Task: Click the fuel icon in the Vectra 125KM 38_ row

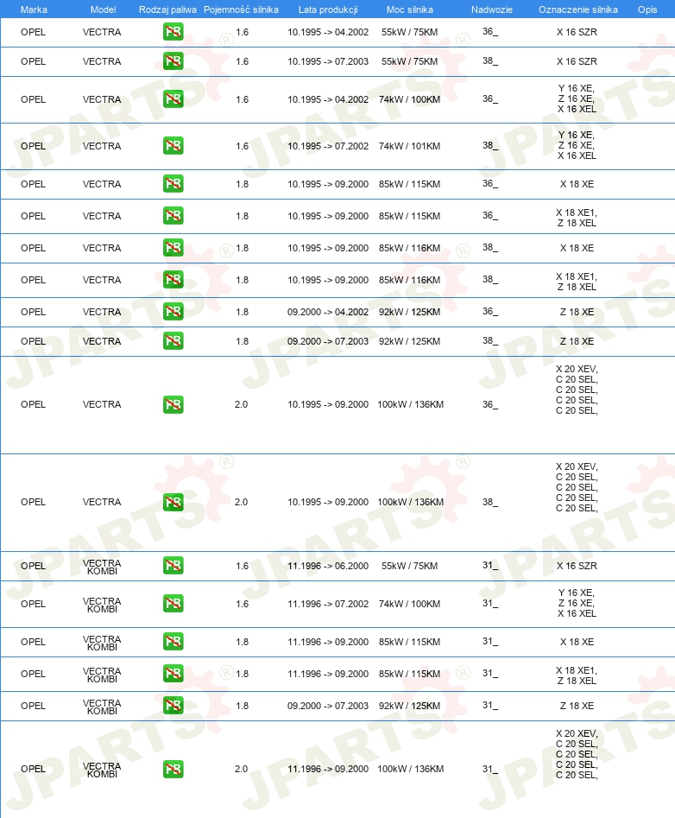Action: pos(173,340)
